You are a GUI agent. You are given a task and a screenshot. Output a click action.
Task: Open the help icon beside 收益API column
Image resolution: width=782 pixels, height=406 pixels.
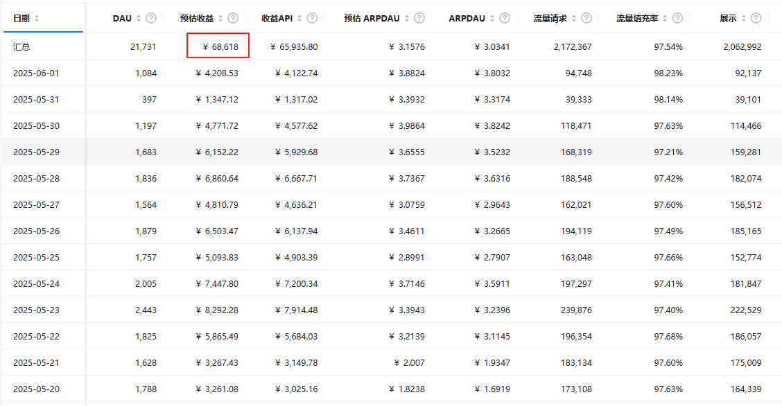[x=312, y=18]
